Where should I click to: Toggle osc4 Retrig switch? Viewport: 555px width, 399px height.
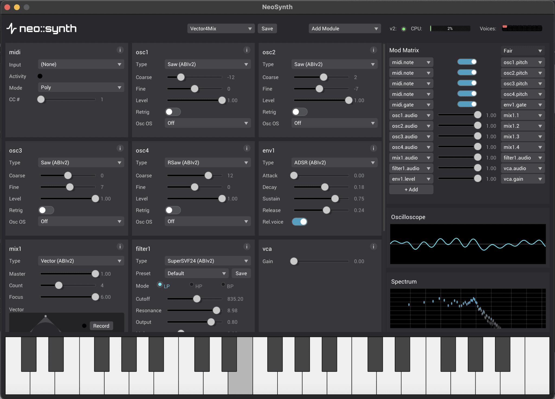point(173,210)
